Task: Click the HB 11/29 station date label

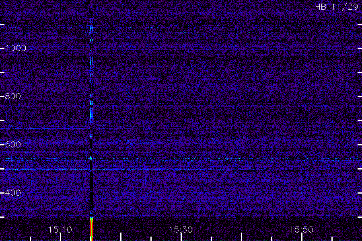Action: [x=336, y=7]
